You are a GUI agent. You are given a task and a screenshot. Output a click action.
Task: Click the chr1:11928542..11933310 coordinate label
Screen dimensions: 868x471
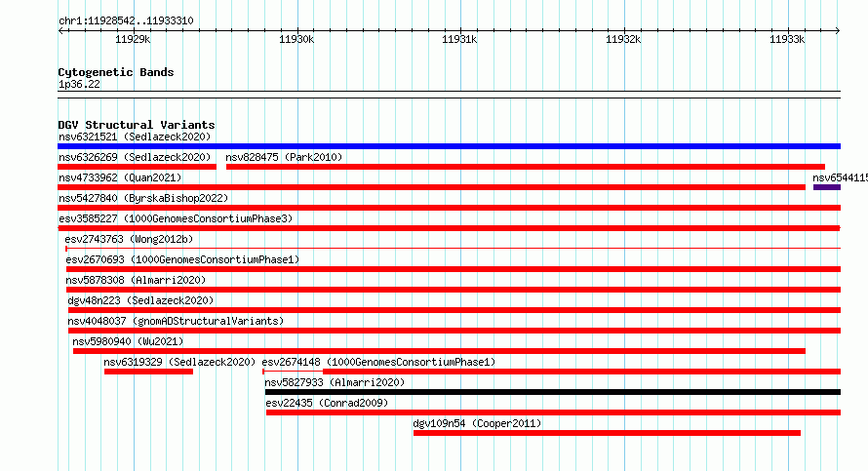[x=126, y=21]
